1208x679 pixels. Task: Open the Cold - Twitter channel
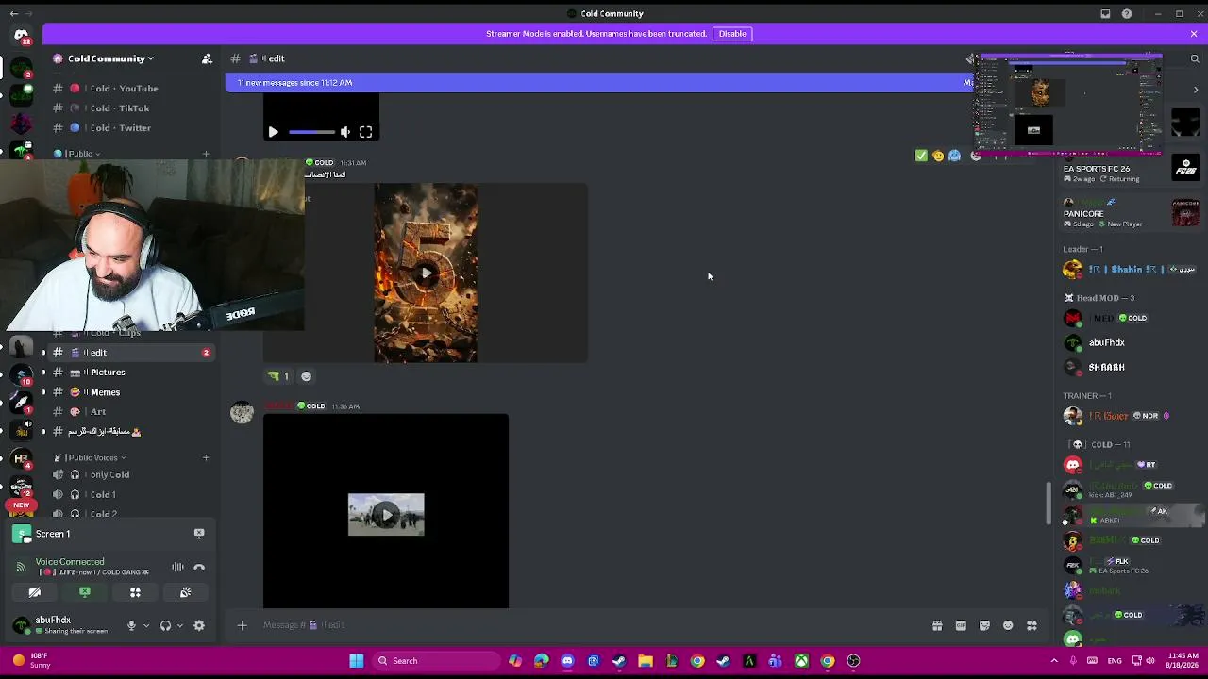pos(121,128)
